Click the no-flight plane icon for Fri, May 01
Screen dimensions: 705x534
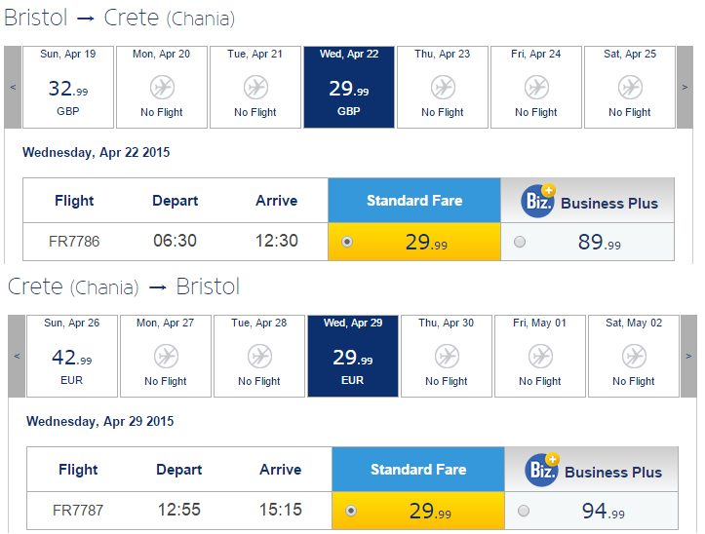coord(540,357)
